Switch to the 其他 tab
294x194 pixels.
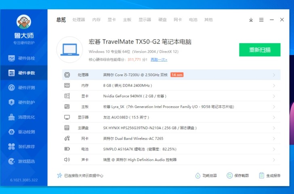point(208,20)
